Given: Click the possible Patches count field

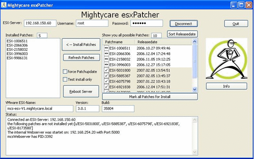Looking at the screenshot, I should click(x=156, y=35).
